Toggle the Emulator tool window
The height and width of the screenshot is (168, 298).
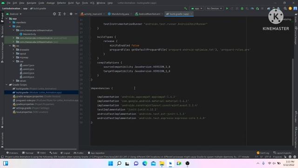296,117
